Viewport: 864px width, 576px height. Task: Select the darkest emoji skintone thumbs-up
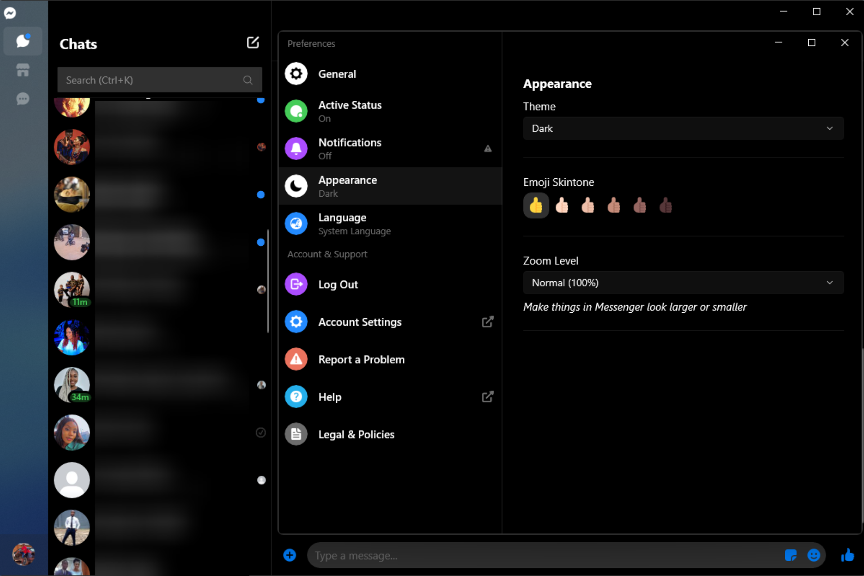[666, 206]
